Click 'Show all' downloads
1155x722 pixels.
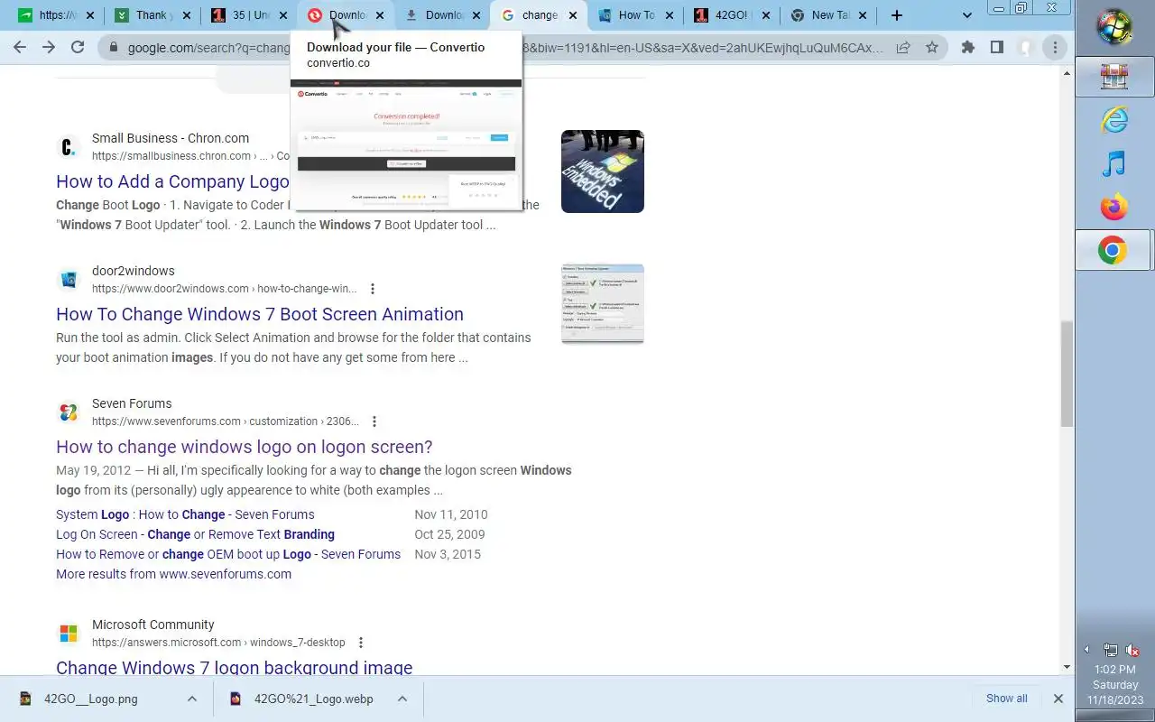(x=1006, y=699)
